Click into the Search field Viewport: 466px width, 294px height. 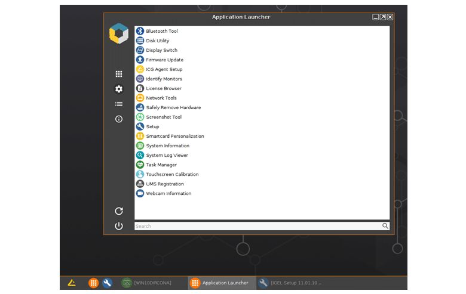coord(262,226)
